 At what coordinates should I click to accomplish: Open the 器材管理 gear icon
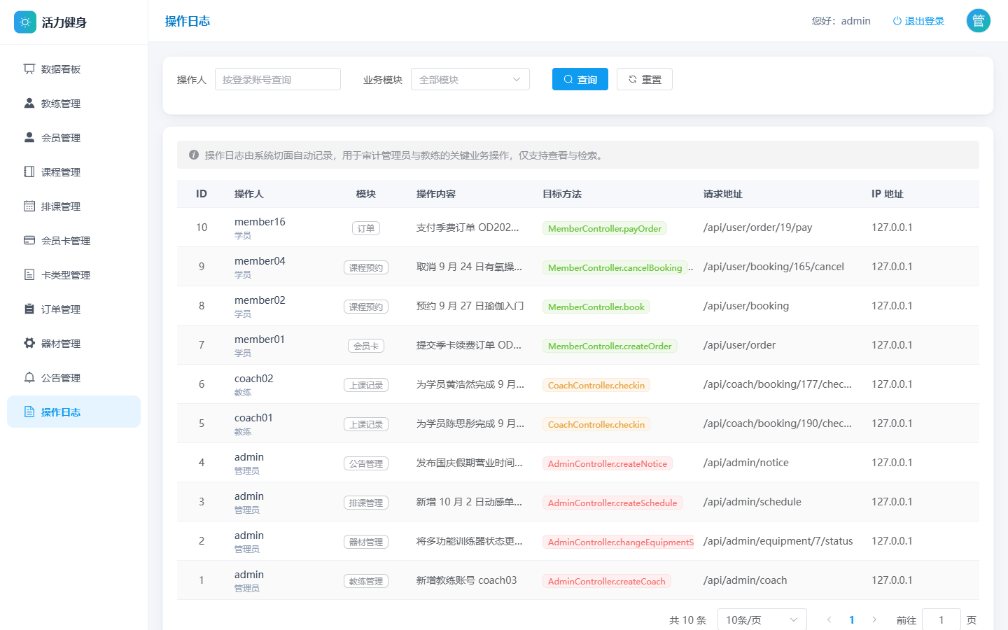coord(29,343)
